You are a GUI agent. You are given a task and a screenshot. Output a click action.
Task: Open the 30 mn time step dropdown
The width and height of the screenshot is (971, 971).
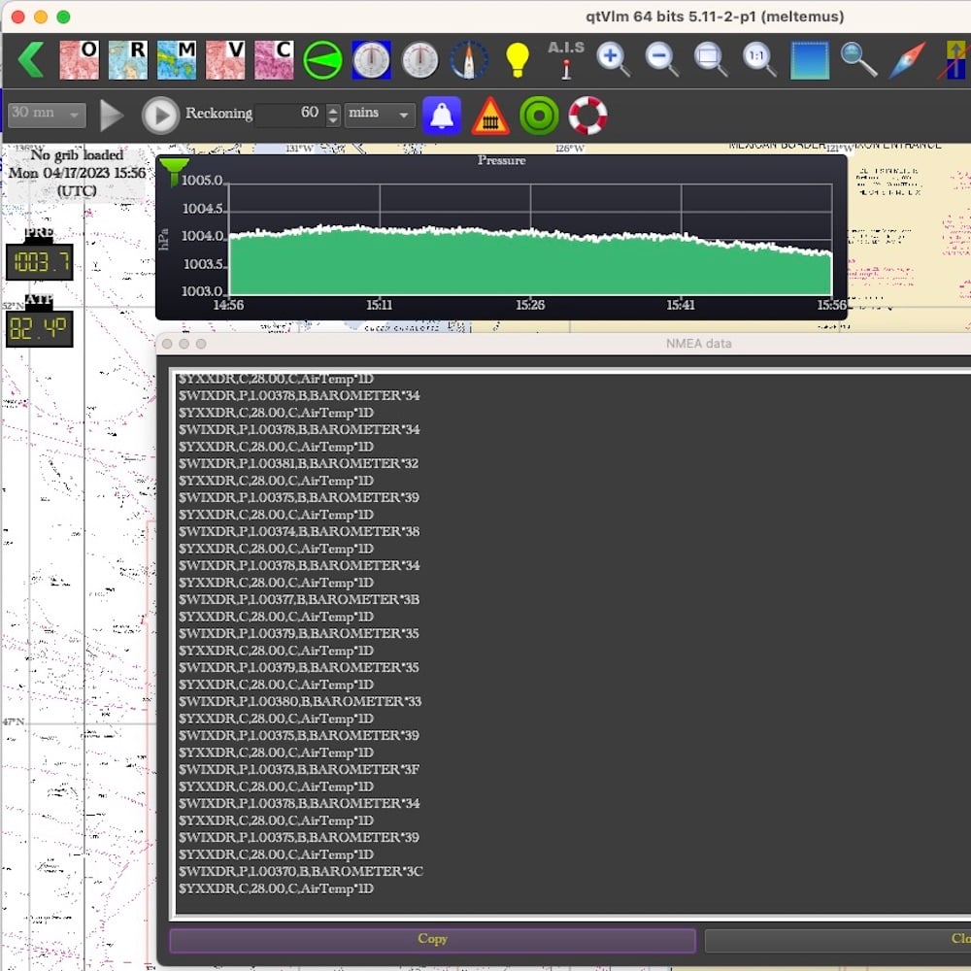pyautogui.click(x=47, y=115)
